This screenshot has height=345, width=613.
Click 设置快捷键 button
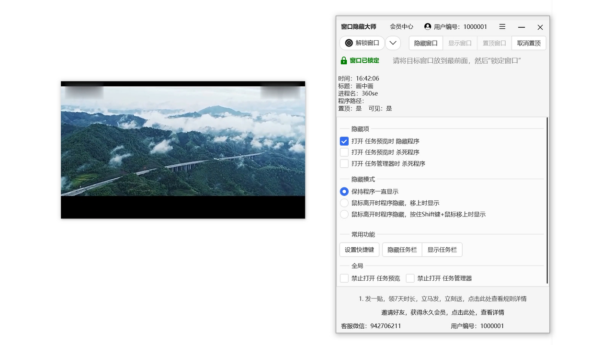pyautogui.click(x=359, y=249)
